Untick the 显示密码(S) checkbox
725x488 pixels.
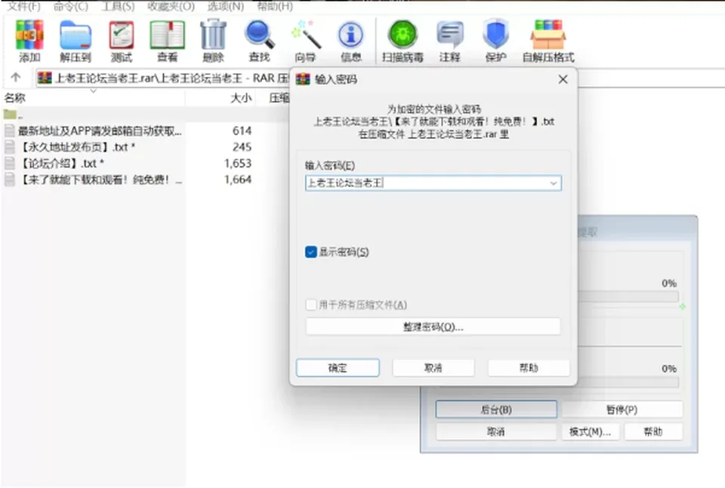[x=310, y=252]
